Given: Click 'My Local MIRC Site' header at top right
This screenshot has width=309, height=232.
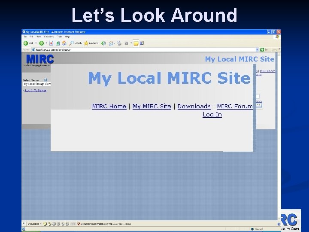Looking at the screenshot, I should tap(239, 59).
